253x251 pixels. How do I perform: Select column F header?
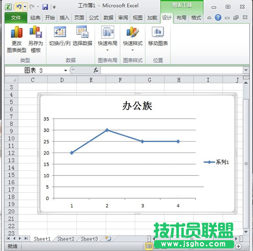pyautogui.click(x=120, y=80)
